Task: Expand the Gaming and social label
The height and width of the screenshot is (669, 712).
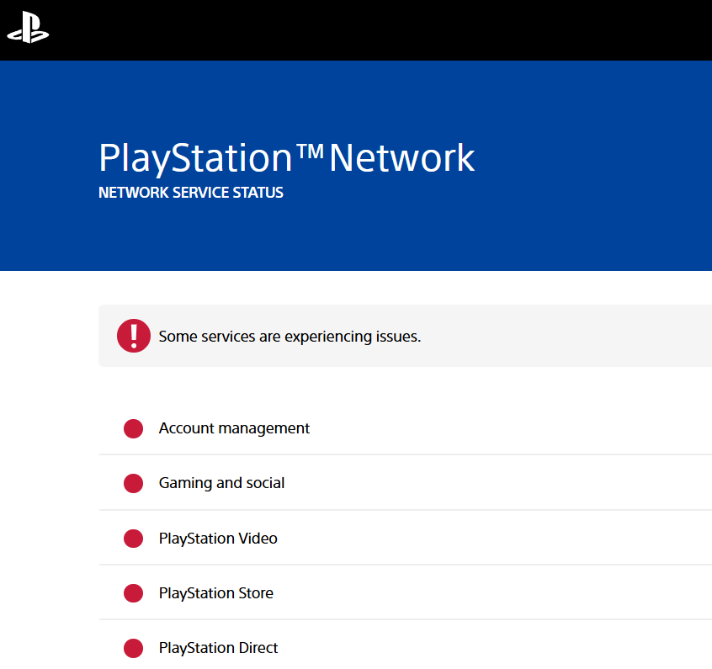Action: pos(221,483)
